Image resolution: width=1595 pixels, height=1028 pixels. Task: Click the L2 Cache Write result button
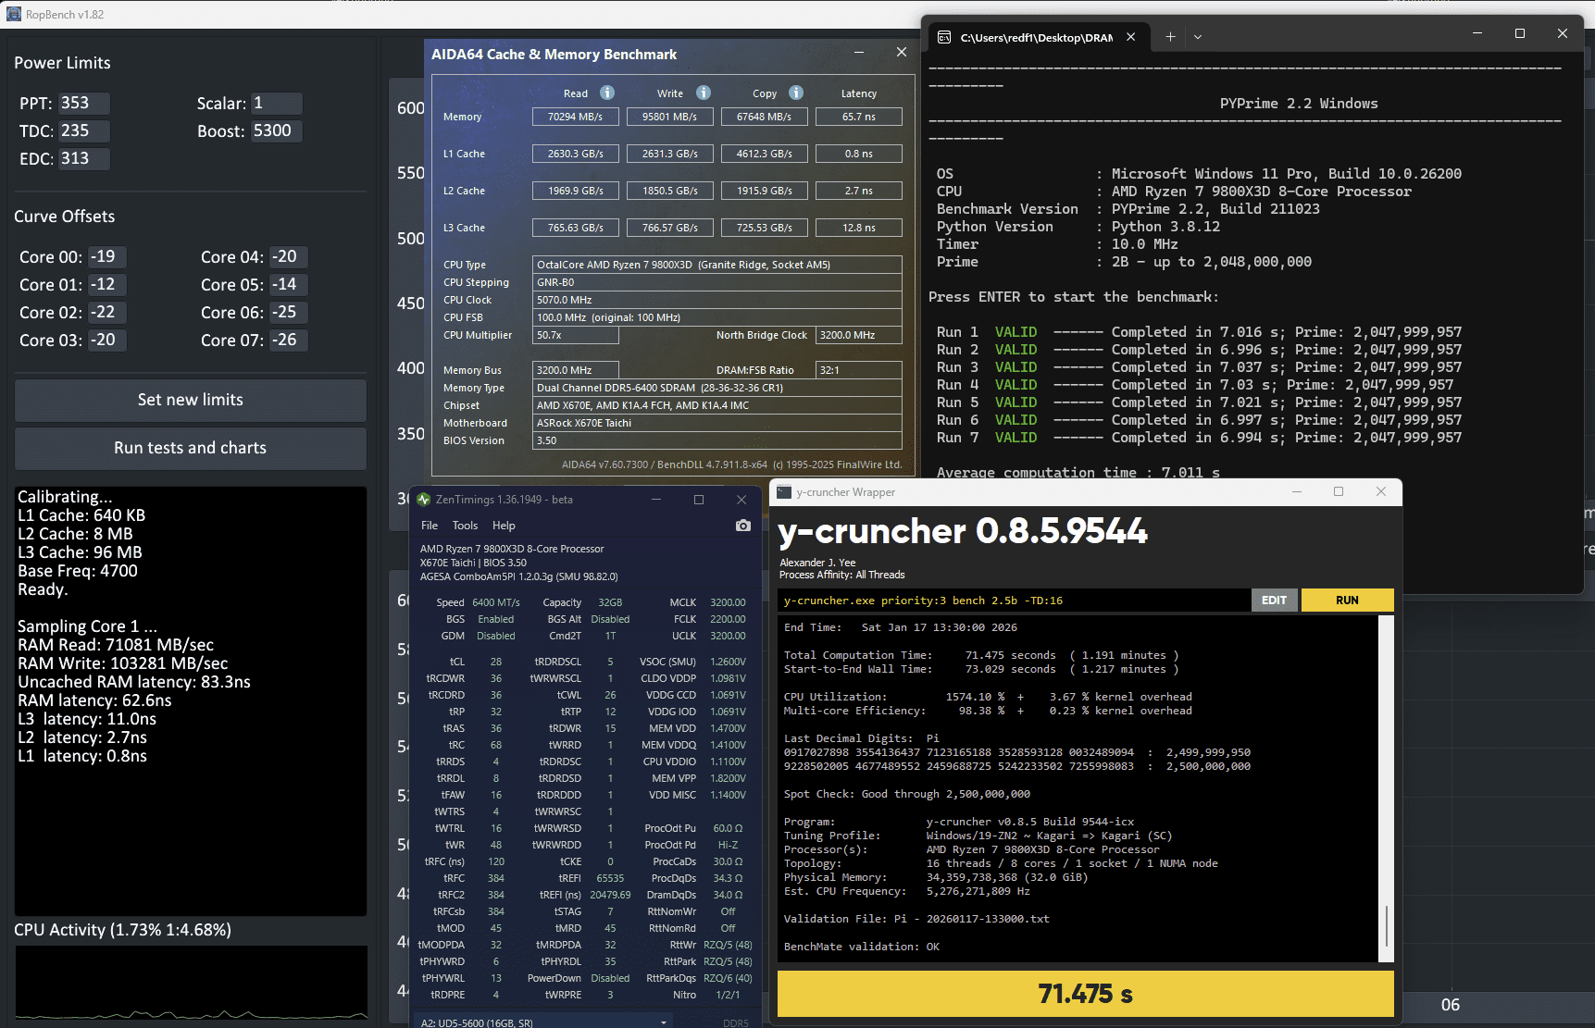coord(670,191)
